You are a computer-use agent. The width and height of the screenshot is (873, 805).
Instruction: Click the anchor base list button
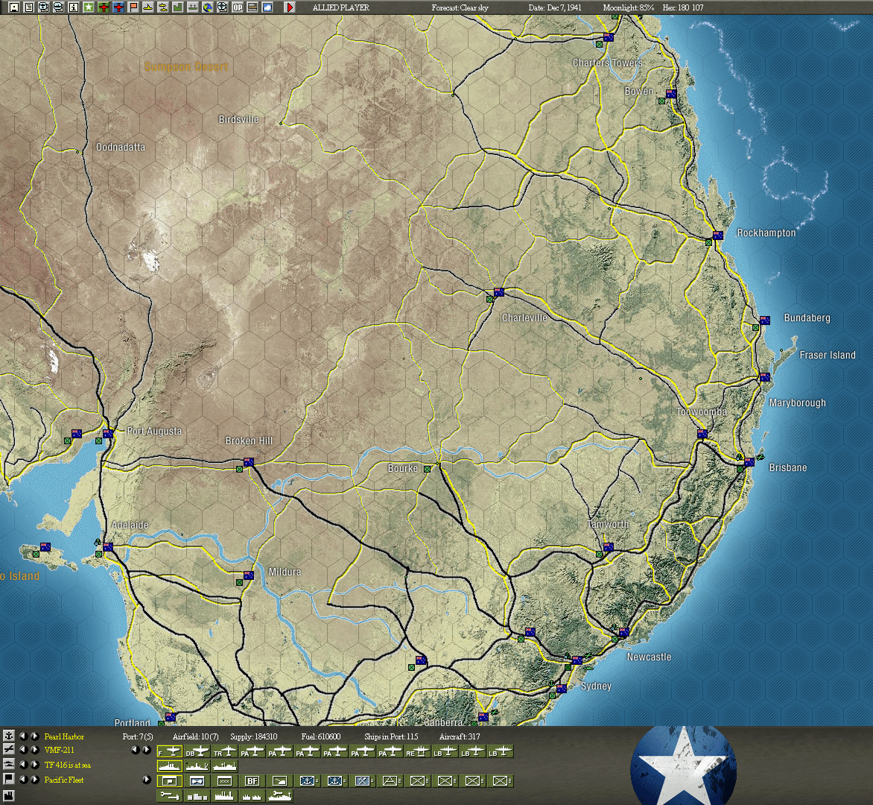8,736
